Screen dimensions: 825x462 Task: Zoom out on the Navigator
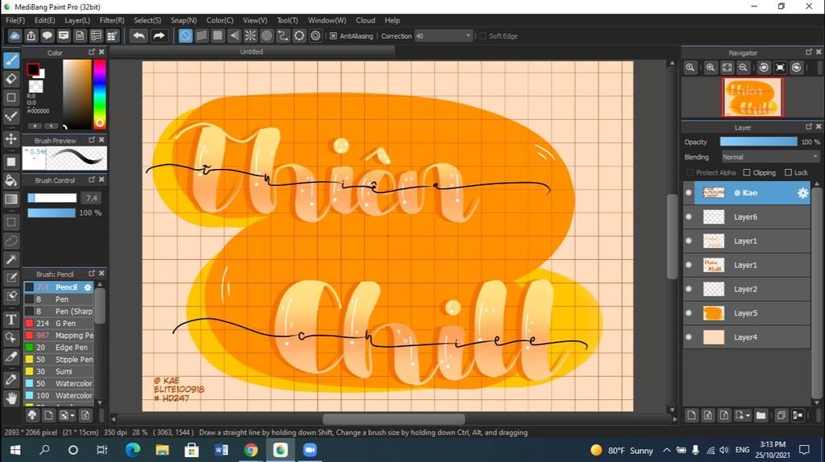[743, 68]
